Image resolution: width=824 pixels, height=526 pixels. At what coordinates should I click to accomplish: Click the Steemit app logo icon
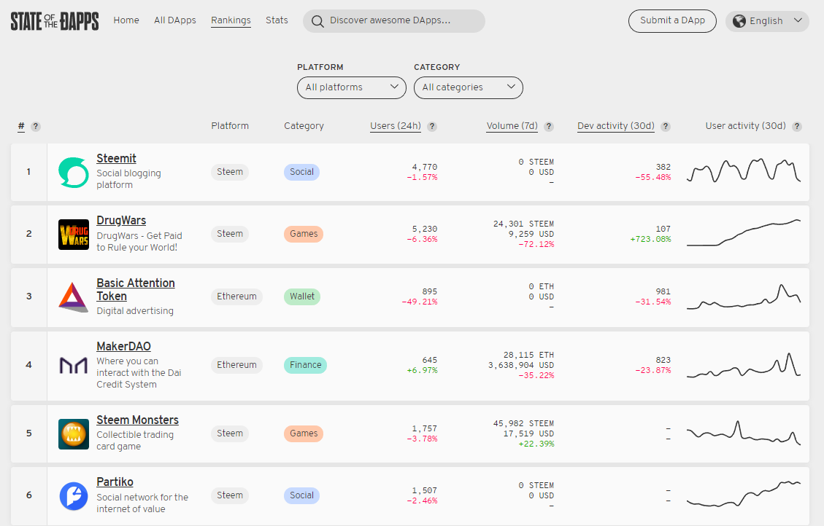[x=73, y=173]
